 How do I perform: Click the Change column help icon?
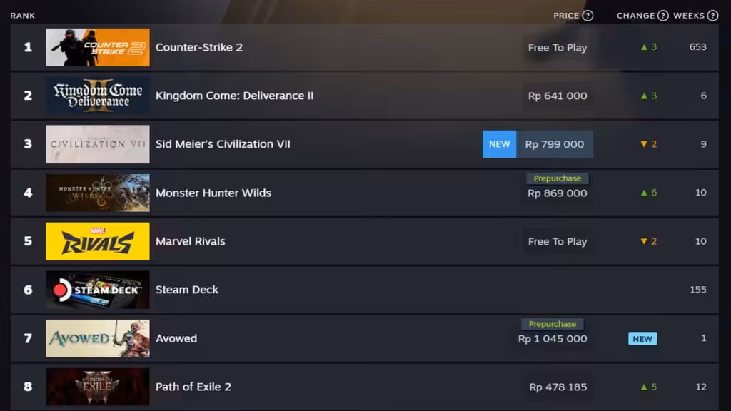663,16
